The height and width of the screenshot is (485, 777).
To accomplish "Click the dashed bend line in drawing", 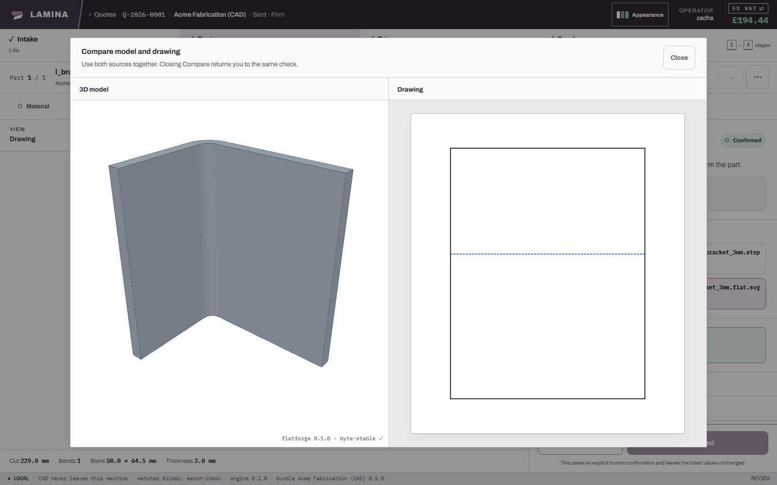I will click(x=547, y=254).
